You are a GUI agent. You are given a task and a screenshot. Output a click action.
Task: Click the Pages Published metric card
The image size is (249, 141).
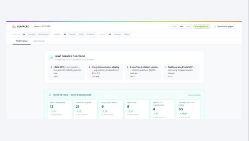pos(60,109)
